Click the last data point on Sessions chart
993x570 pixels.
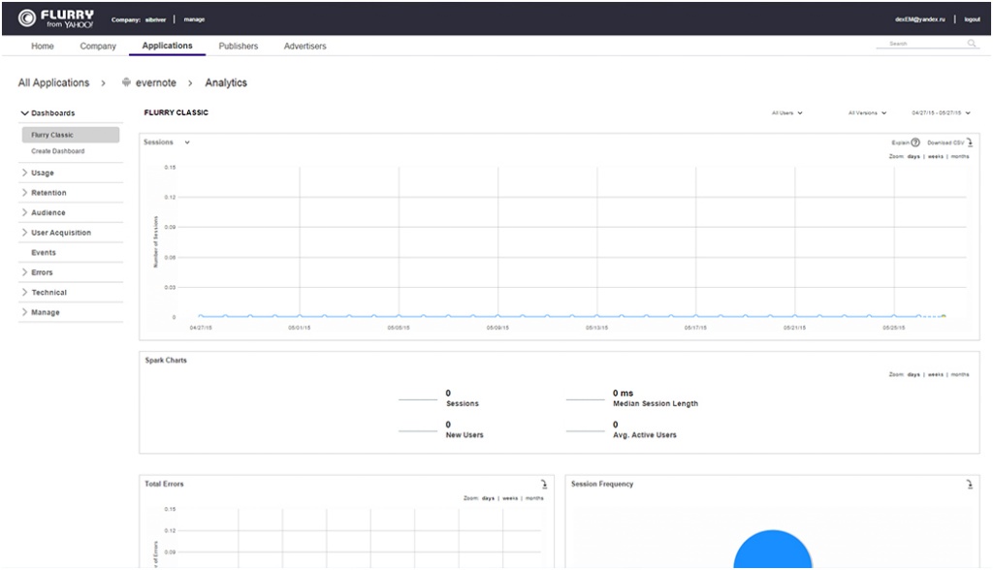pos(944,316)
